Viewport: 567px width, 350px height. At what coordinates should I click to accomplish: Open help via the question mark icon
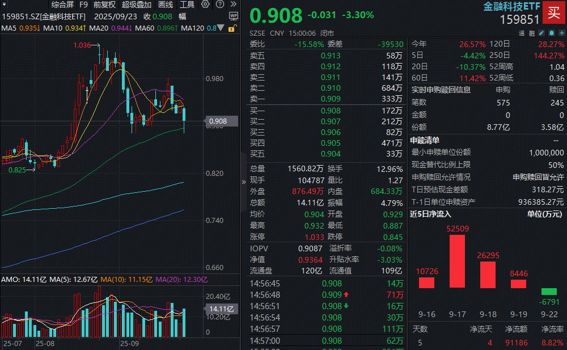point(220,5)
